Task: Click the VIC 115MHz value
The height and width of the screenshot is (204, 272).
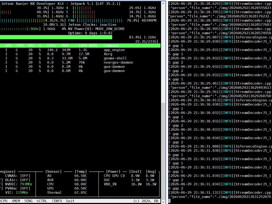Action: coord(22,193)
